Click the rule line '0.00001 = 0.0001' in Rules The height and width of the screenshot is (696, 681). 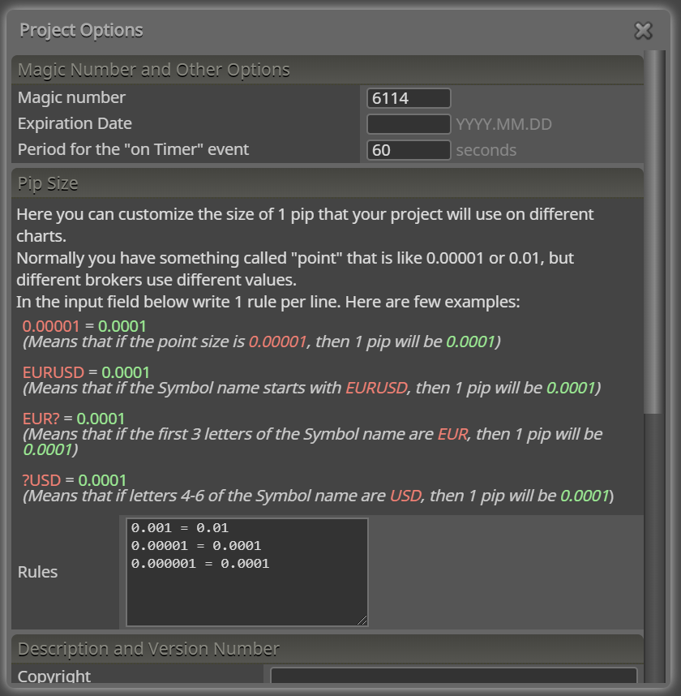[x=196, y=546]
